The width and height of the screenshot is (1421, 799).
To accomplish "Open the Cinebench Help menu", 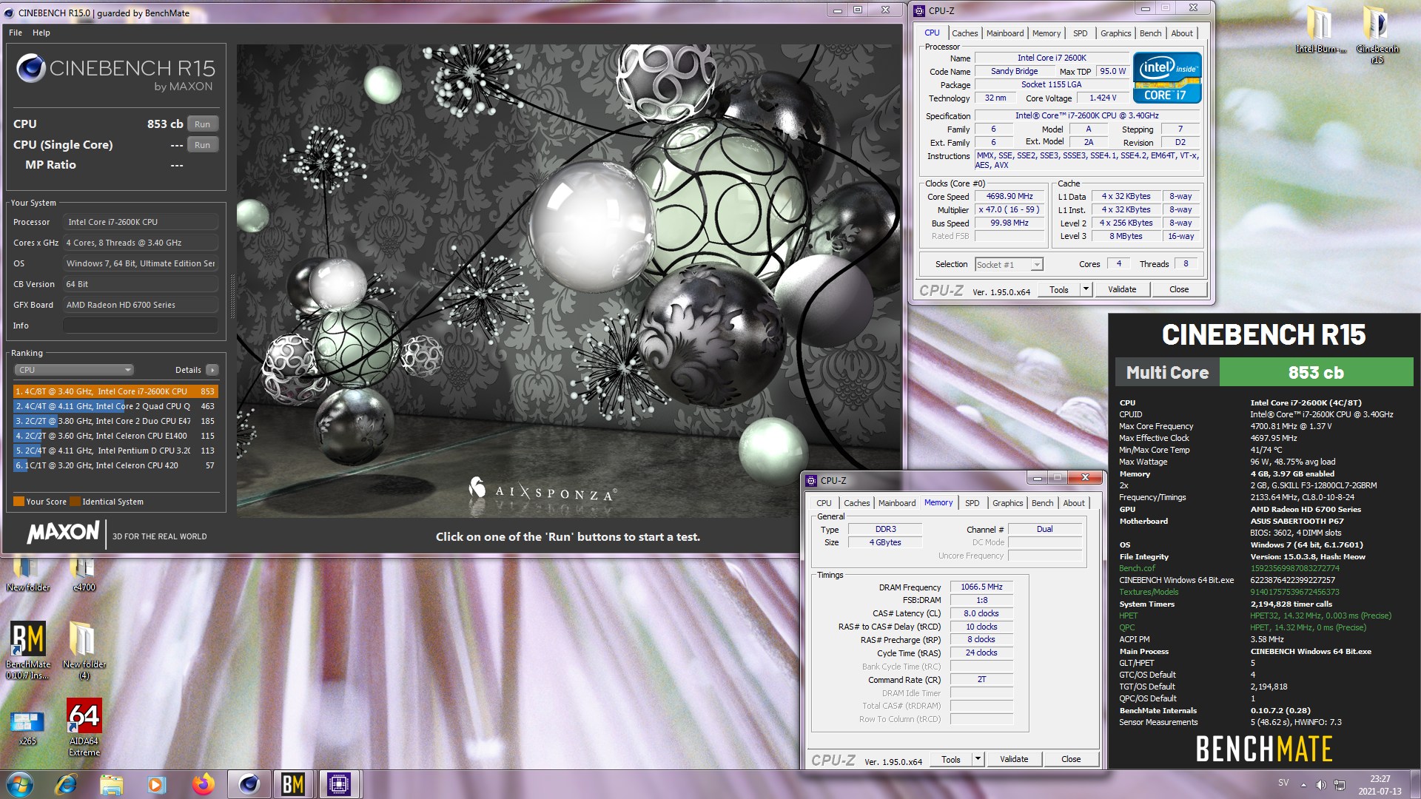I will 41,33.
